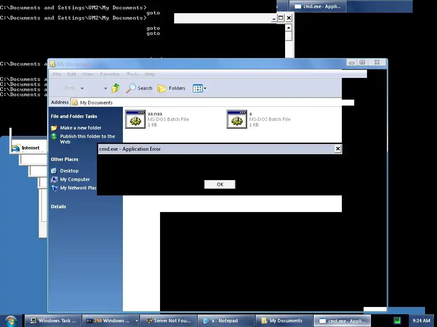This screenshot has height=327, width=437.
Task: Toggle the Folders pane button
Action: pyautogui.click(x=171, y=88)
